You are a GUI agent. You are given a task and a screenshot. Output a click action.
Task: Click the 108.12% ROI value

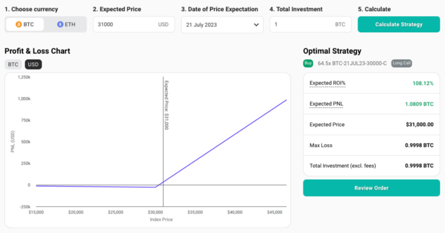423,83
